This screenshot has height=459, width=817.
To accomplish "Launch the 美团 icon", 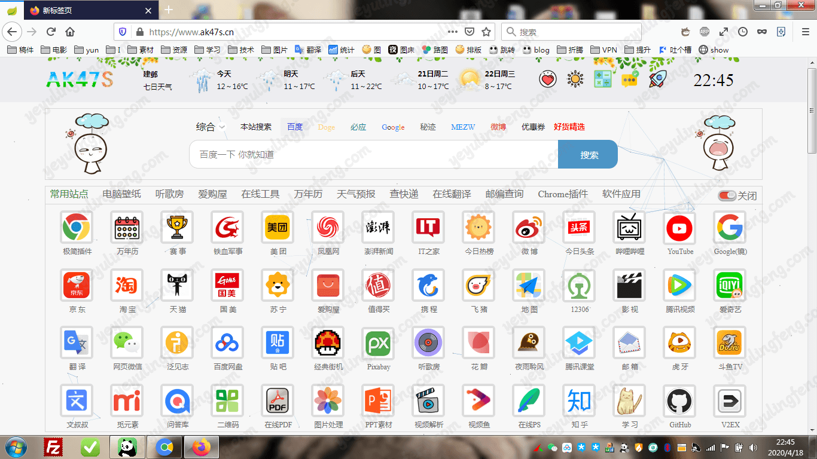I will 278,228.
